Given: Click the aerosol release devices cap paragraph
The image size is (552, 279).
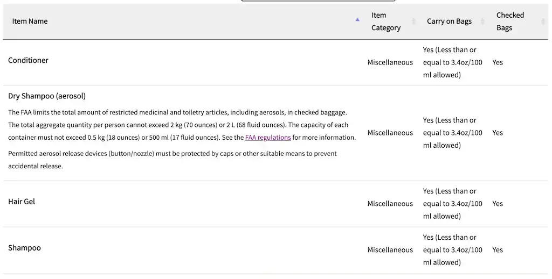Looking at the screenshot, I should (x=172, y=160).
